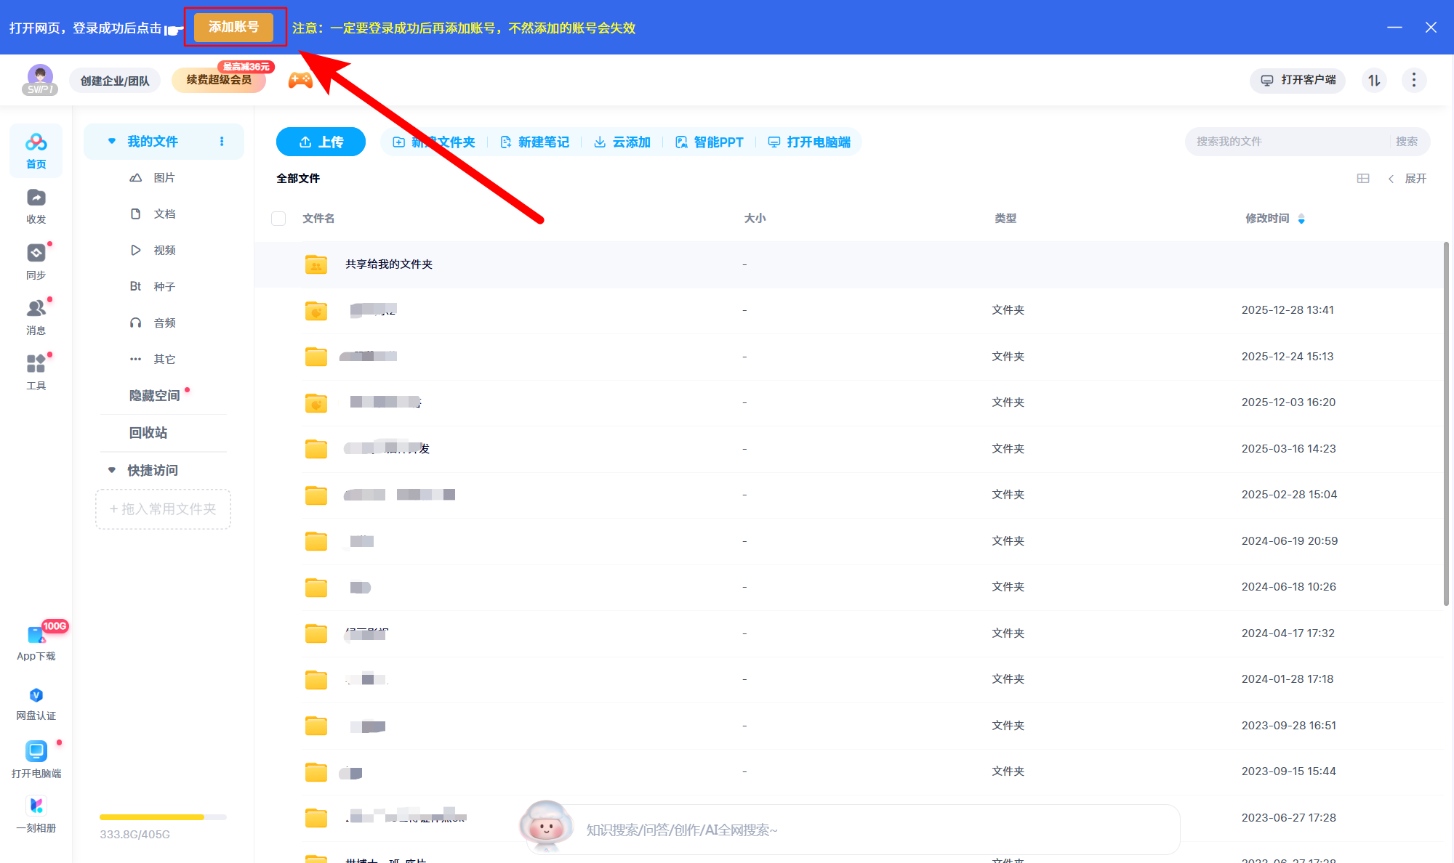Open top-right three-dot settings menu

[1413, 80]
